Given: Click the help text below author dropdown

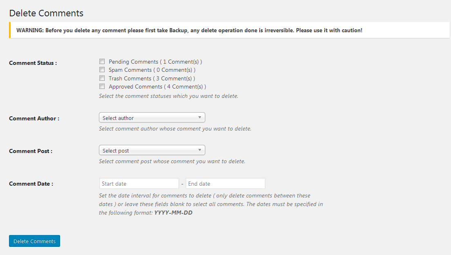Looking at the screenshot, I should coord(175,129).
